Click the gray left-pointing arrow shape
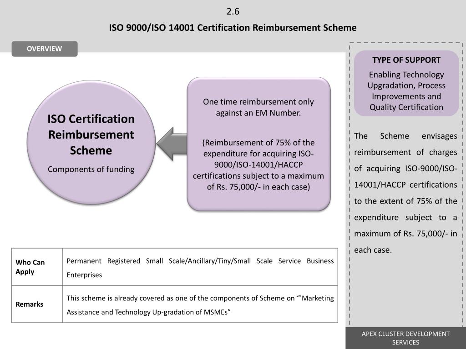 pyautogui.click(x=172, y=144)
